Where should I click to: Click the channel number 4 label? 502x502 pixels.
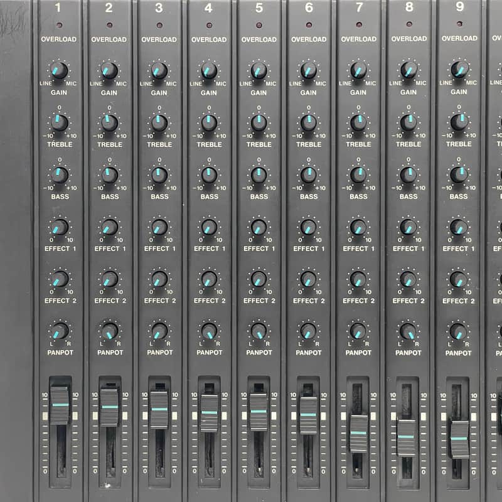tap(208, 8)
